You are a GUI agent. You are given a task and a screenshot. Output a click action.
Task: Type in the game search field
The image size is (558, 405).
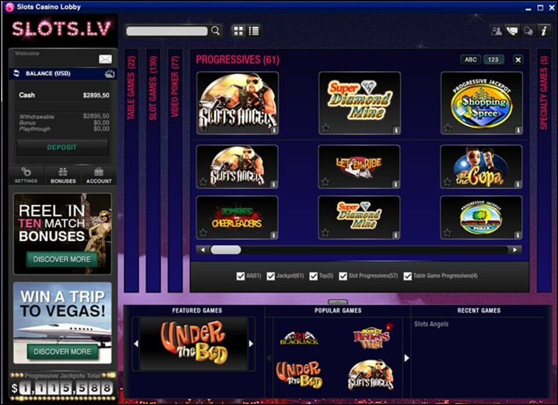[167, 31]
